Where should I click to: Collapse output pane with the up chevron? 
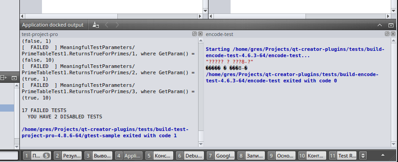point(380,25)
